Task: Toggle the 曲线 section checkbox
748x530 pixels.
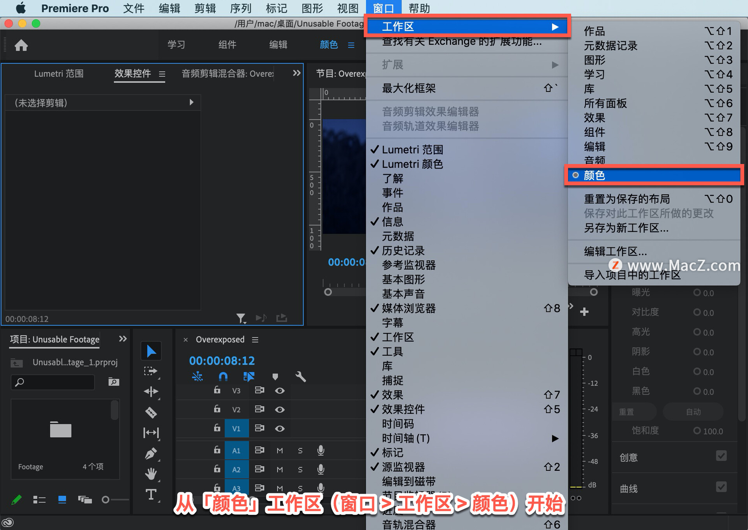Action: pos(721,487)
